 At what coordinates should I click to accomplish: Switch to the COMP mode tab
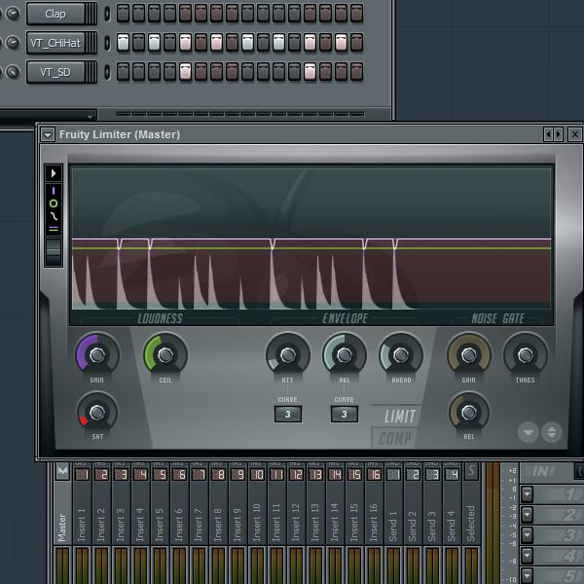395,438
